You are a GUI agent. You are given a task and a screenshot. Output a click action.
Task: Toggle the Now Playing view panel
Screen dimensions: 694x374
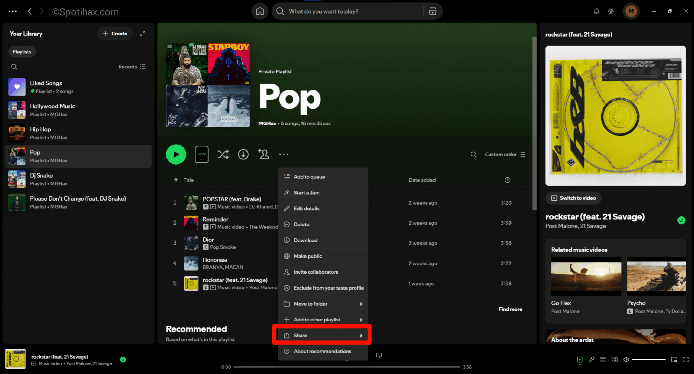tap(580, 360)
